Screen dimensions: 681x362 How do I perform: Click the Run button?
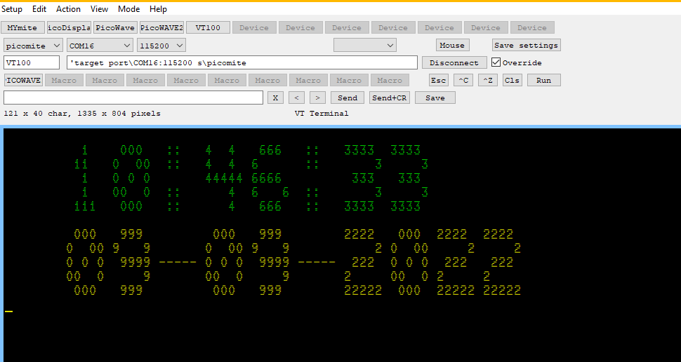click(543, 81)
